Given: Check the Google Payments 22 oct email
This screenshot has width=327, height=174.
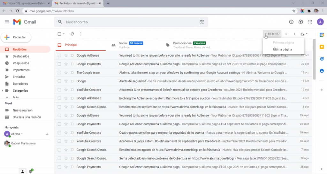Looking at the screenshot, I should (59, 64).
